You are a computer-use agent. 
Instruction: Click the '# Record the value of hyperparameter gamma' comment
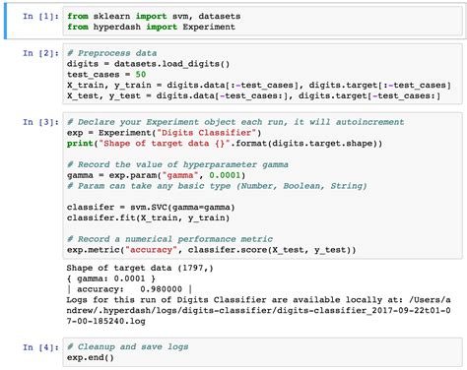coord(177,164)
